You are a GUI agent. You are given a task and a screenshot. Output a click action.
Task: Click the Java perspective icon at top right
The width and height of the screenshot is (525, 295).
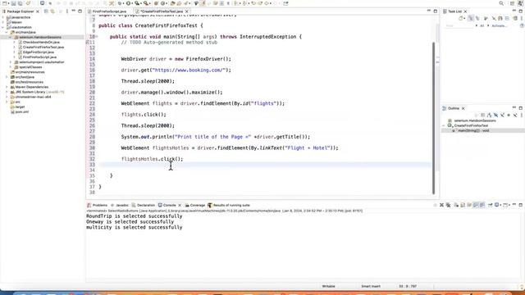click(521, 3)
